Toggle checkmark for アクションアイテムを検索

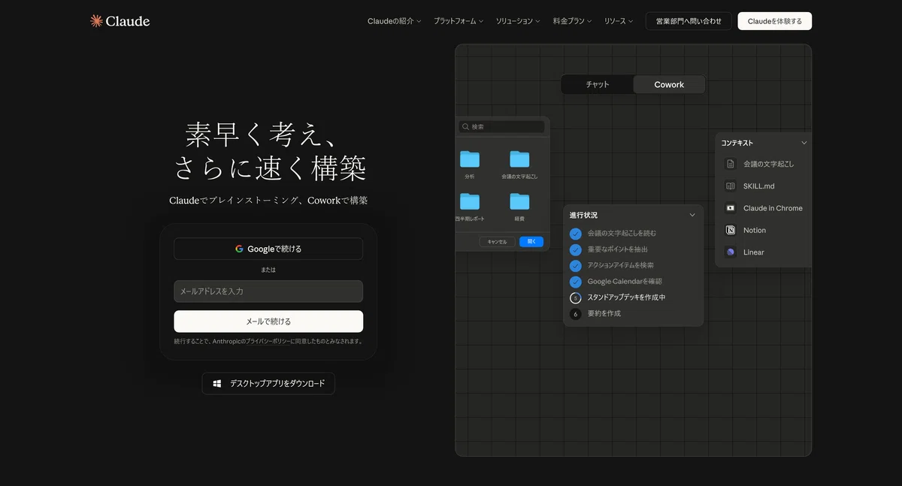click(576, 265)
